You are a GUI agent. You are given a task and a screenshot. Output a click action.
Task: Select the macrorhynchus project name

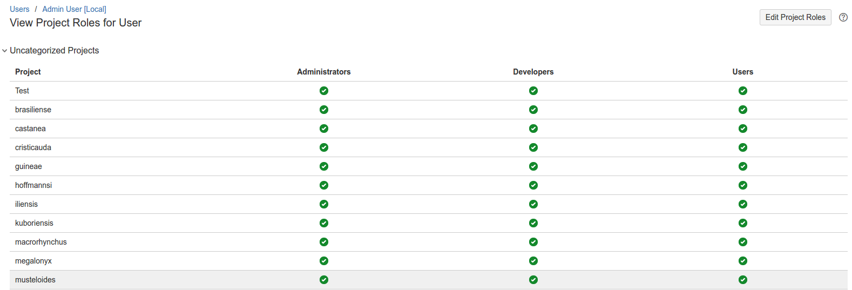pyautogui.click(x=41, y=242)
